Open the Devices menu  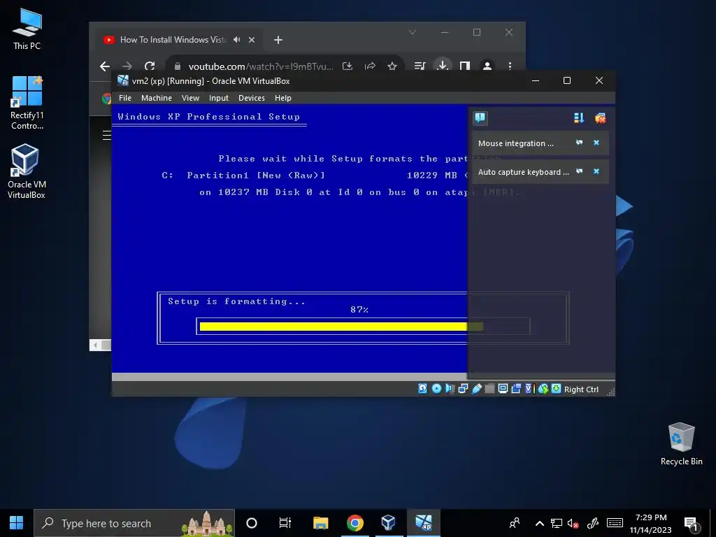(x=251, y=98)
